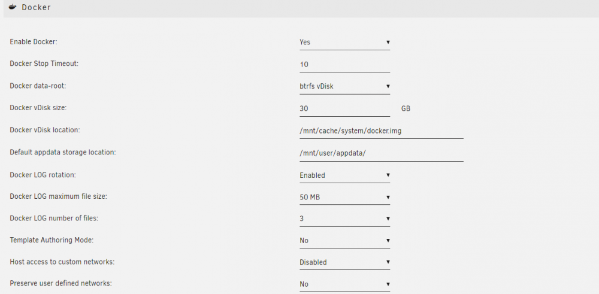Viewport: 599px width, 294px height.
Task: Click the 'Docker' section header title
Action: 37,7
